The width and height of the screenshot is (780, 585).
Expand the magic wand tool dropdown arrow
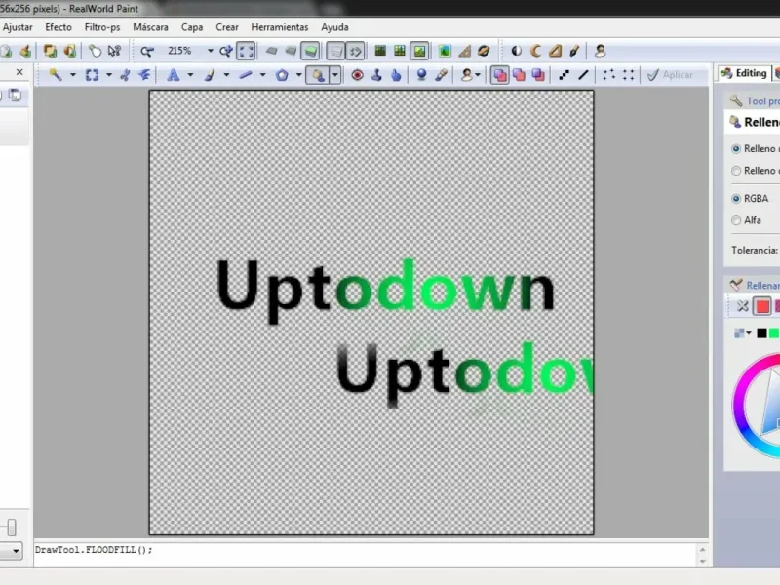(72, 75)
